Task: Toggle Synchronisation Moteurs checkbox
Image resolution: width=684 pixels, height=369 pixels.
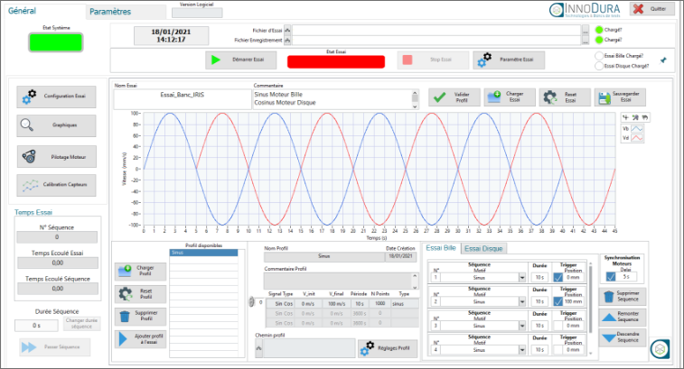Action: 611,277
